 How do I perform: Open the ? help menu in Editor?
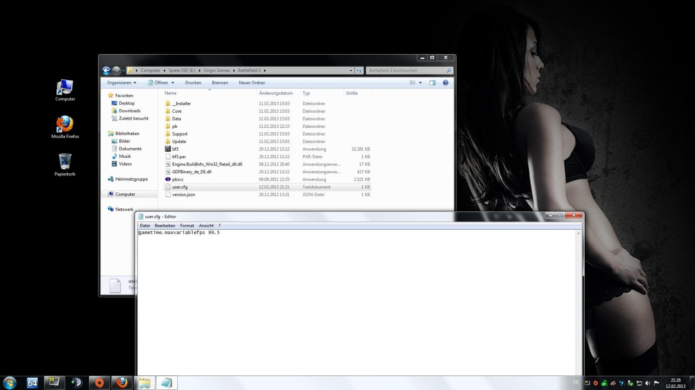click(219, 226)
